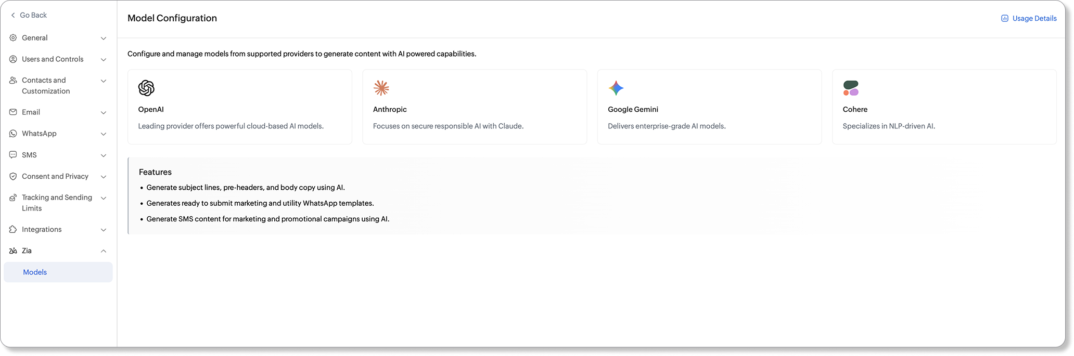Viewport: 1074px width, 356px height.
Task: Click the Anthropic starburst logo
Action: 381,88
